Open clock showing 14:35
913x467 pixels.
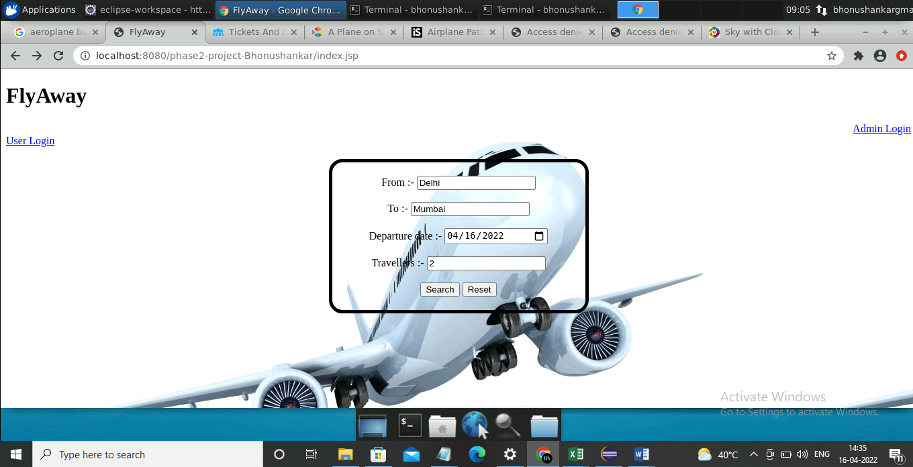[858, 454]
